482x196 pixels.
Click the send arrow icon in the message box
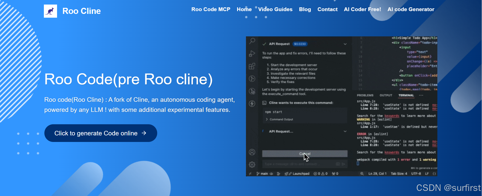(x=344, y=164)
